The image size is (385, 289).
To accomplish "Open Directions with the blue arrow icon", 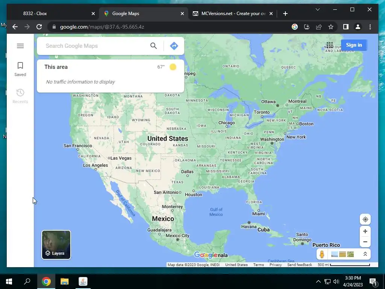I will [x=174, y=46].
